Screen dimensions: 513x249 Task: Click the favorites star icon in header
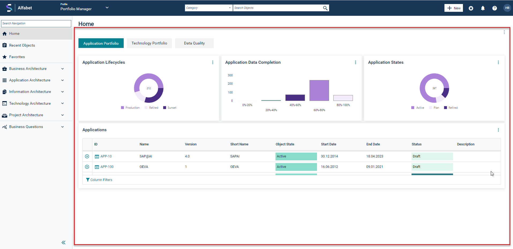click(471, 8)
